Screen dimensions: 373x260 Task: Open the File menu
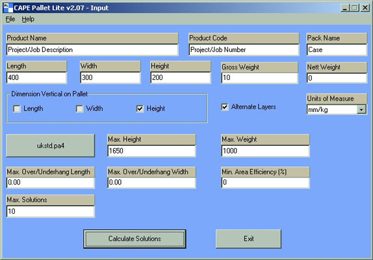click(10, 19)
